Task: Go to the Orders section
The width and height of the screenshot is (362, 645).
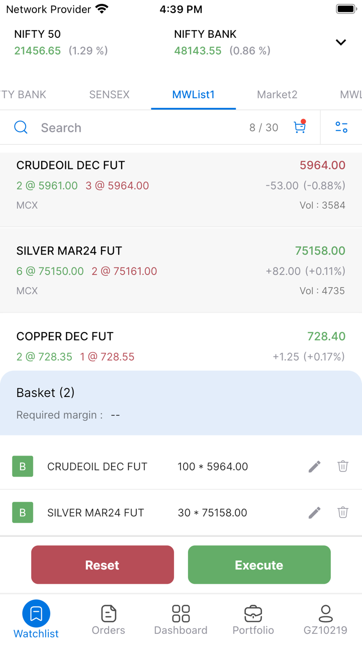Action: 109,620
